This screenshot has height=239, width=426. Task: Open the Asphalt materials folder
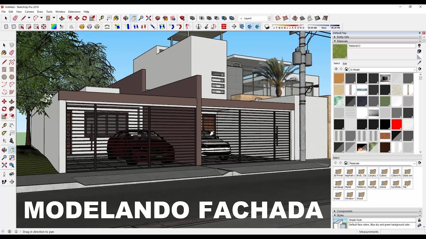coord(349,173)
